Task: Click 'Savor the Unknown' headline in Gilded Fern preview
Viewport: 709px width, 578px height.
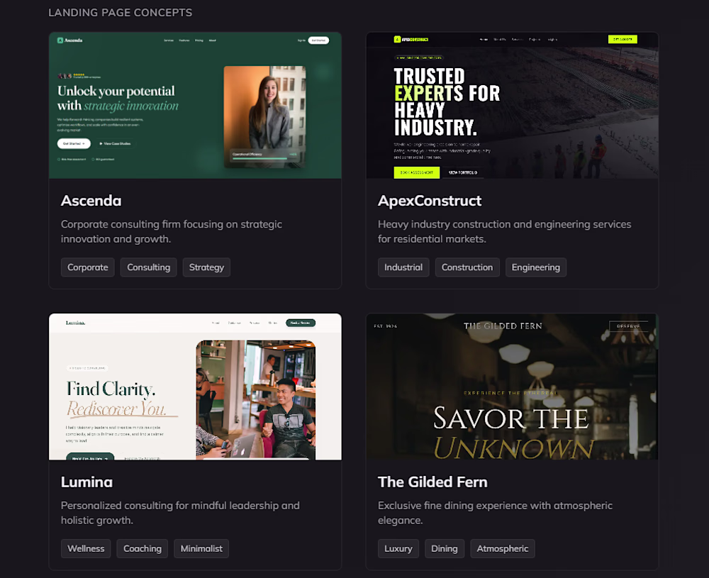Action: click(513, 432)
